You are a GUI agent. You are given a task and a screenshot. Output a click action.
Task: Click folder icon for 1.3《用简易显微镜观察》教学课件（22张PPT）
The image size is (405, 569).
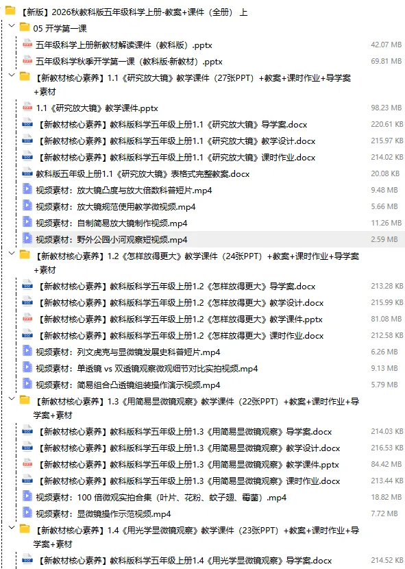24,400
